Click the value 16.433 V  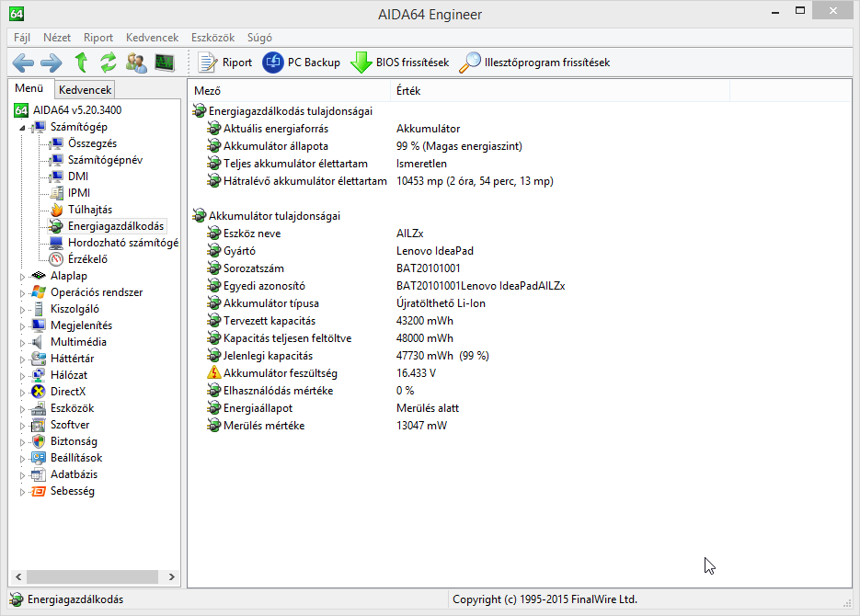pos(416,373)
